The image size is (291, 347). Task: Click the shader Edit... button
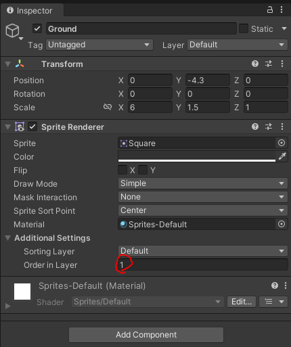pos(242,302)
